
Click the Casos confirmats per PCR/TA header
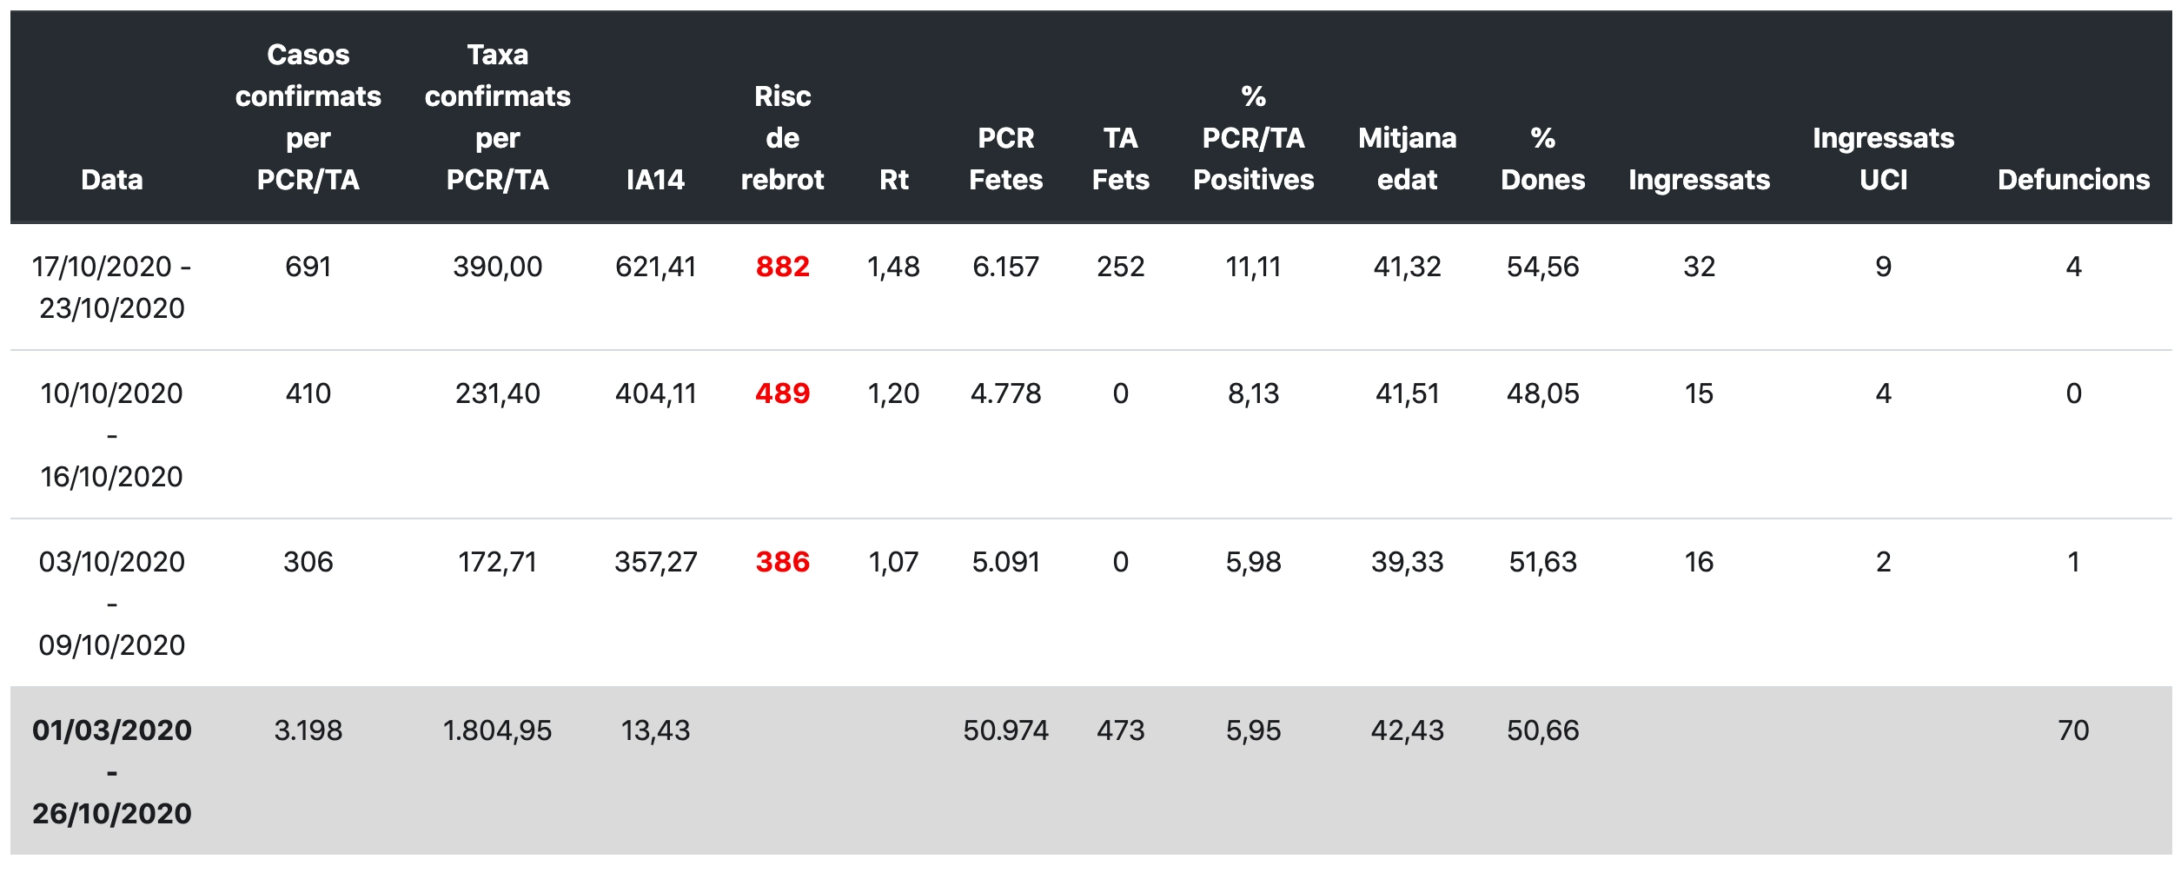point(308,117)
